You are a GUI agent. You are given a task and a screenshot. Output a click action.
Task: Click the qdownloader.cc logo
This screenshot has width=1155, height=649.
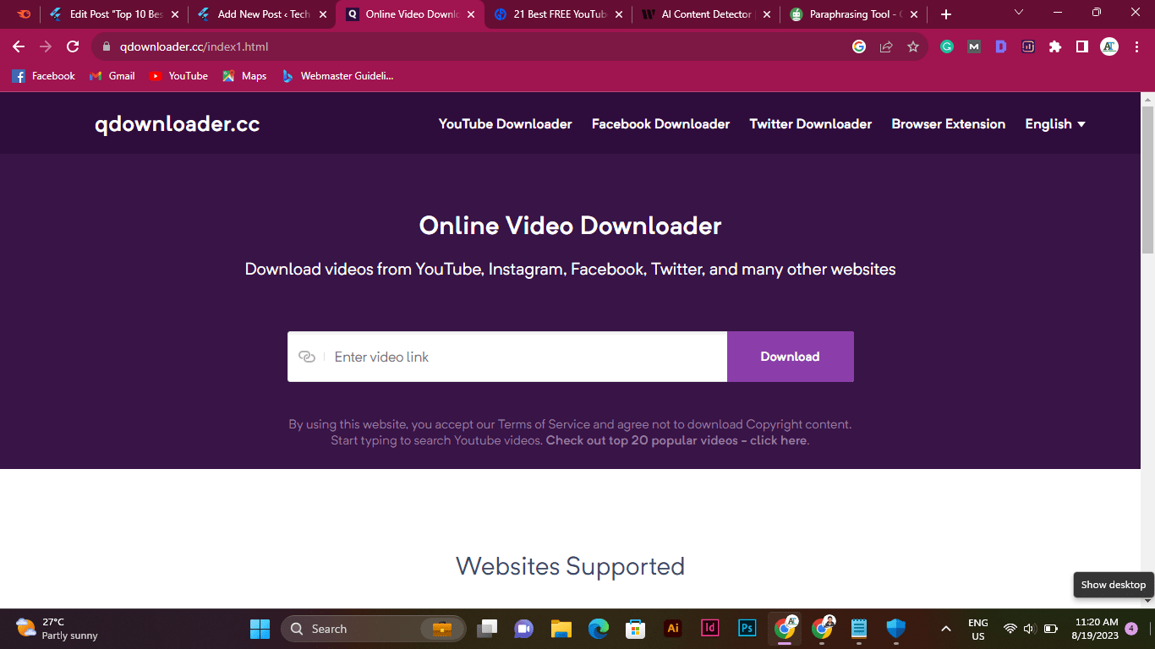(177, 124)
